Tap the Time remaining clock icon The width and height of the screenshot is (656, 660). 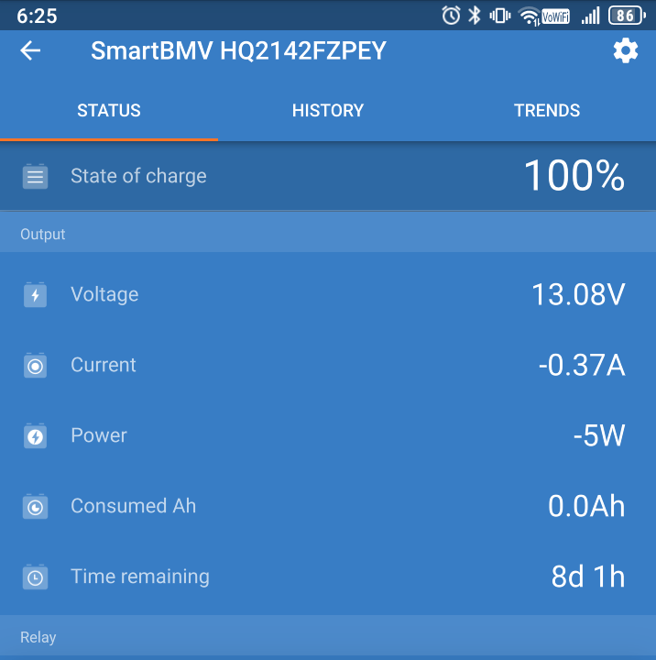coord(35,577)
